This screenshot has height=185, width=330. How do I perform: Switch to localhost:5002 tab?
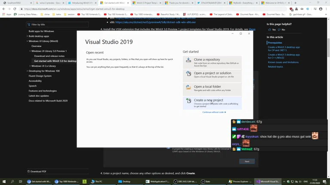coord(17,3)
